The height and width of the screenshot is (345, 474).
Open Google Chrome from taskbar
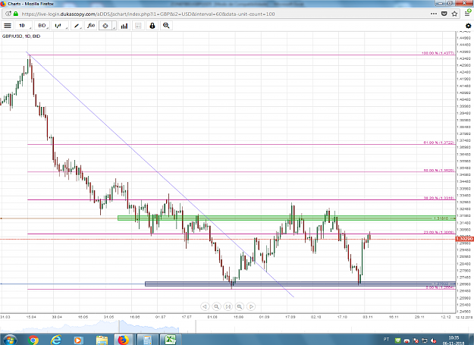click(x=33, y=340)
